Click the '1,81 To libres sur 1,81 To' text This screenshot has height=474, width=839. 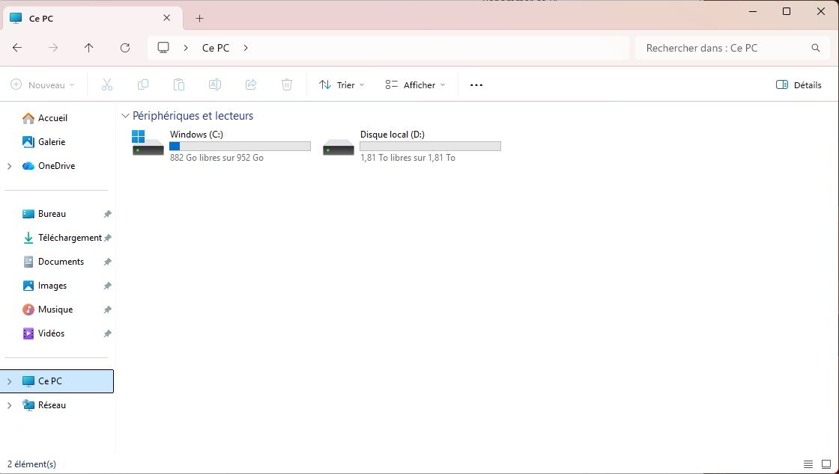[408, 158]
